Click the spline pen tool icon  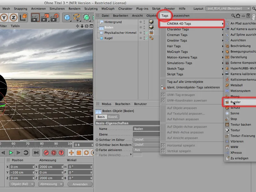76,18
